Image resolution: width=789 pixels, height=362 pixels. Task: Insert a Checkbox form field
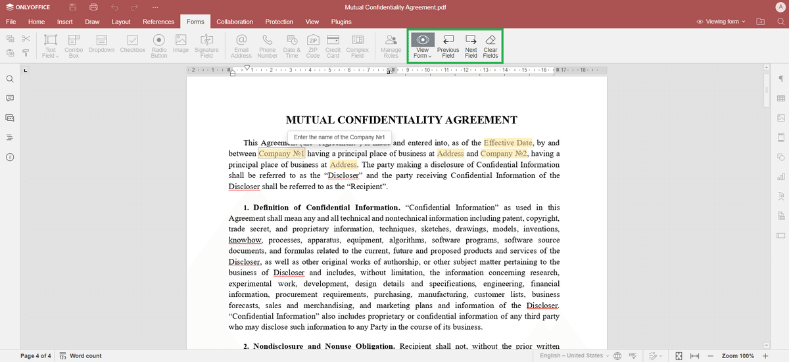pos(133,44)
